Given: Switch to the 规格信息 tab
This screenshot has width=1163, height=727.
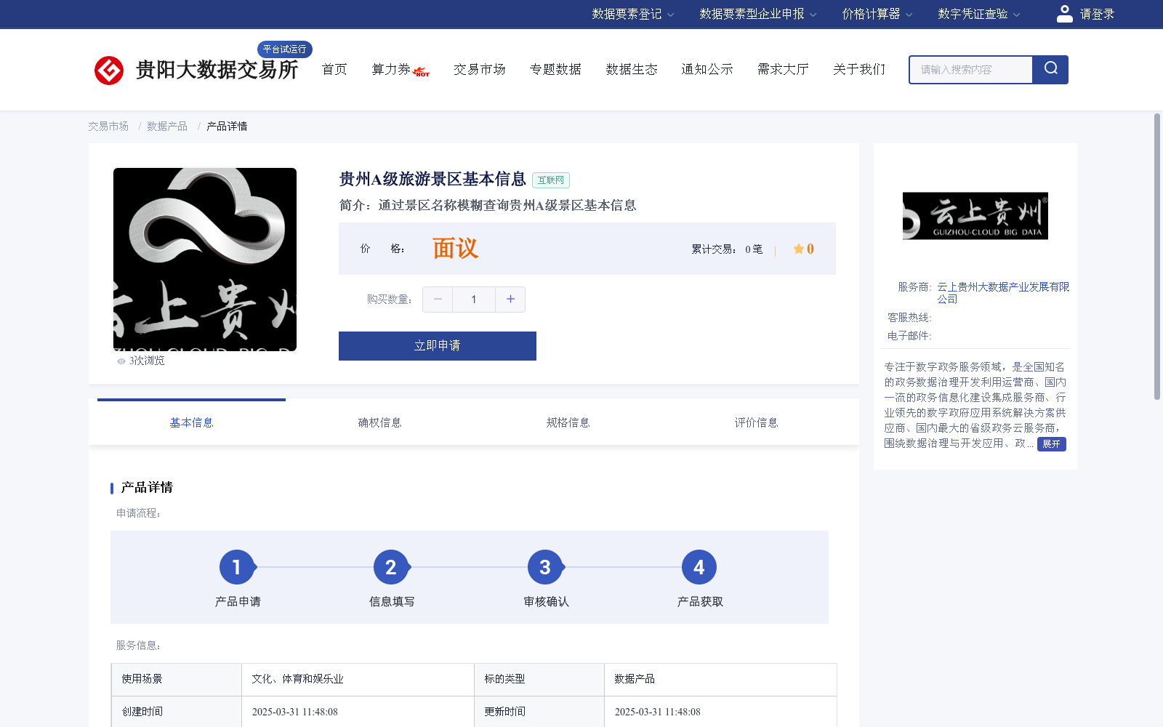Looking at the screenshot, I should 568,422.
